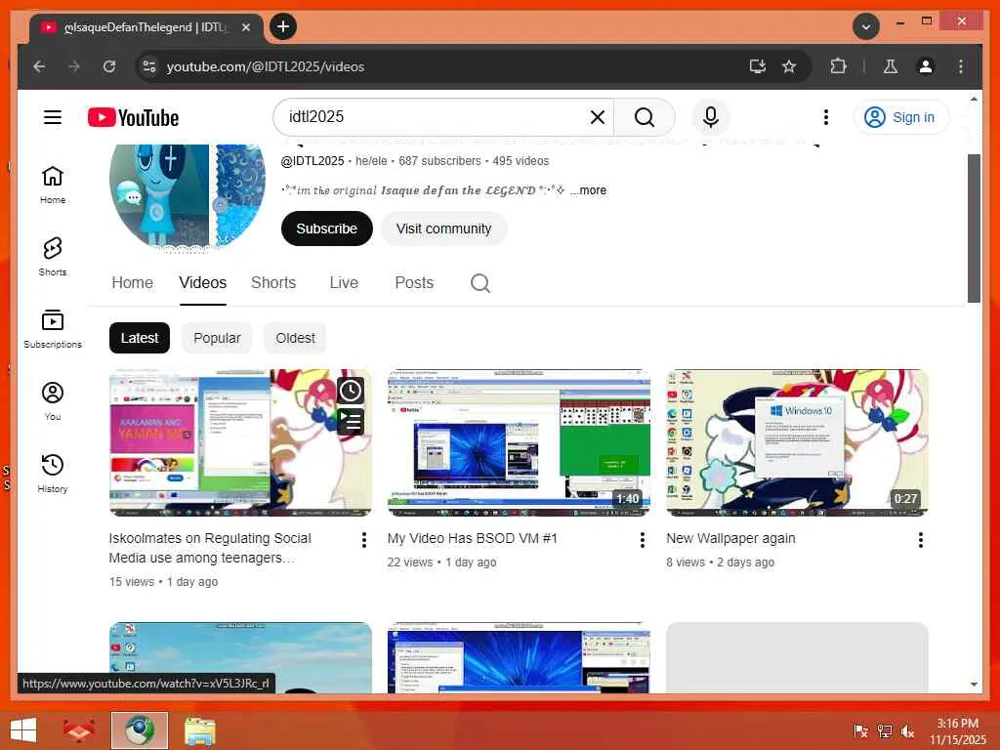This screenshot has width=1000, height=750.
Task: Go to Home in the sidebar
Action: pos(53,185)
